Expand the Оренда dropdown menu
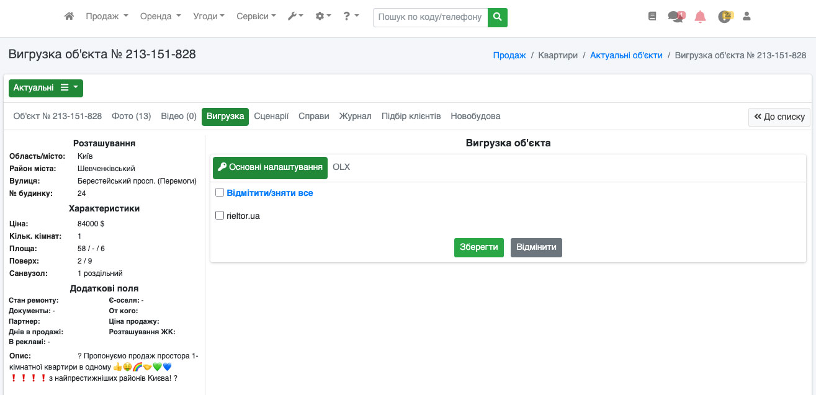Image resolution: width=816 pixels, height=395 pixels. click(x=160, y=17)
